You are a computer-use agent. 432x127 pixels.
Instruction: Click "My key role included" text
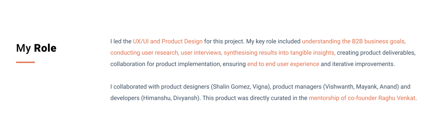[x=273, y=42]
